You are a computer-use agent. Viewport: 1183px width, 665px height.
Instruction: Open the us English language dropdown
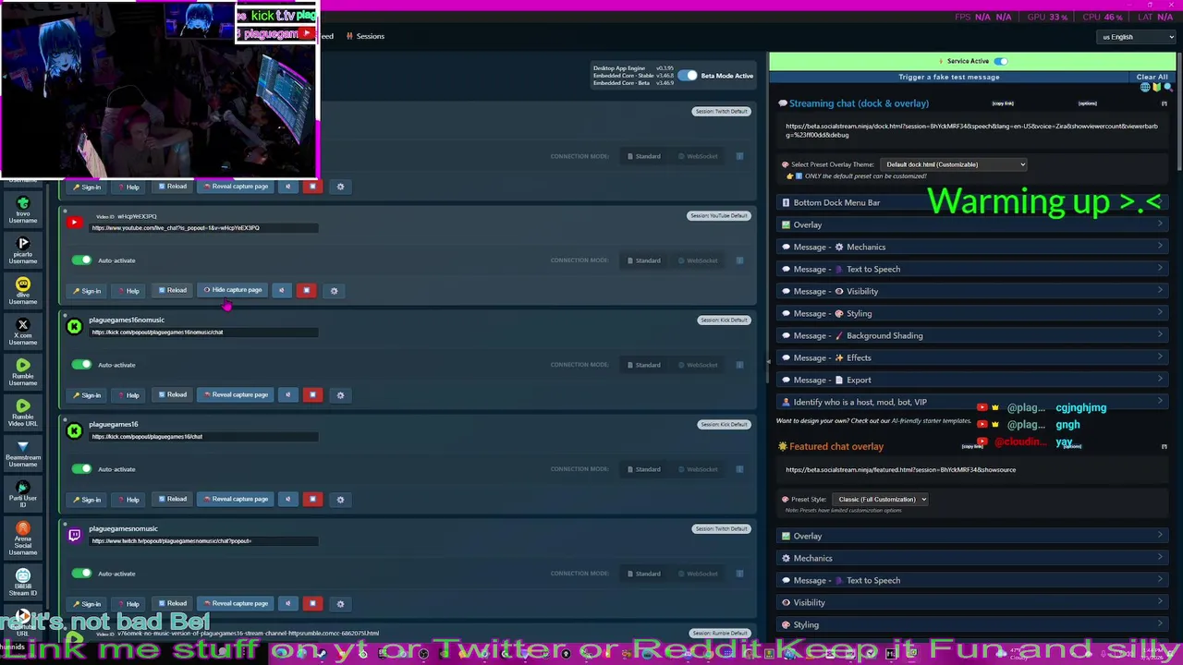click(x=1137, y=37)
